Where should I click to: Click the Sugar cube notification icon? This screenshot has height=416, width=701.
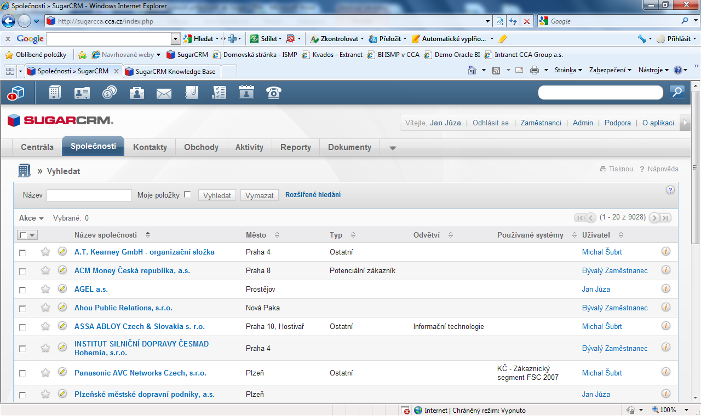tap(16, 93)
